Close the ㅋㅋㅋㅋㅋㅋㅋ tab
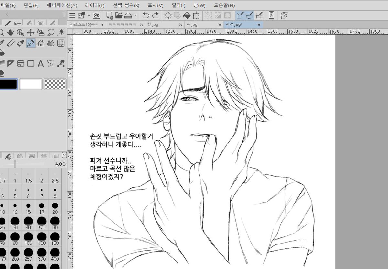Viewport: 388px width, 269px height. [141, 25]
